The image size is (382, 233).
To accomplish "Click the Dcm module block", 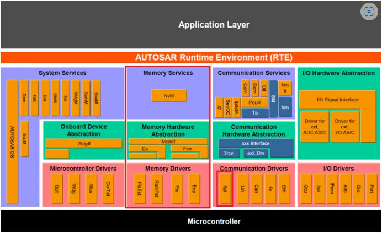I will pyautogui.click(x=254, y=88).
